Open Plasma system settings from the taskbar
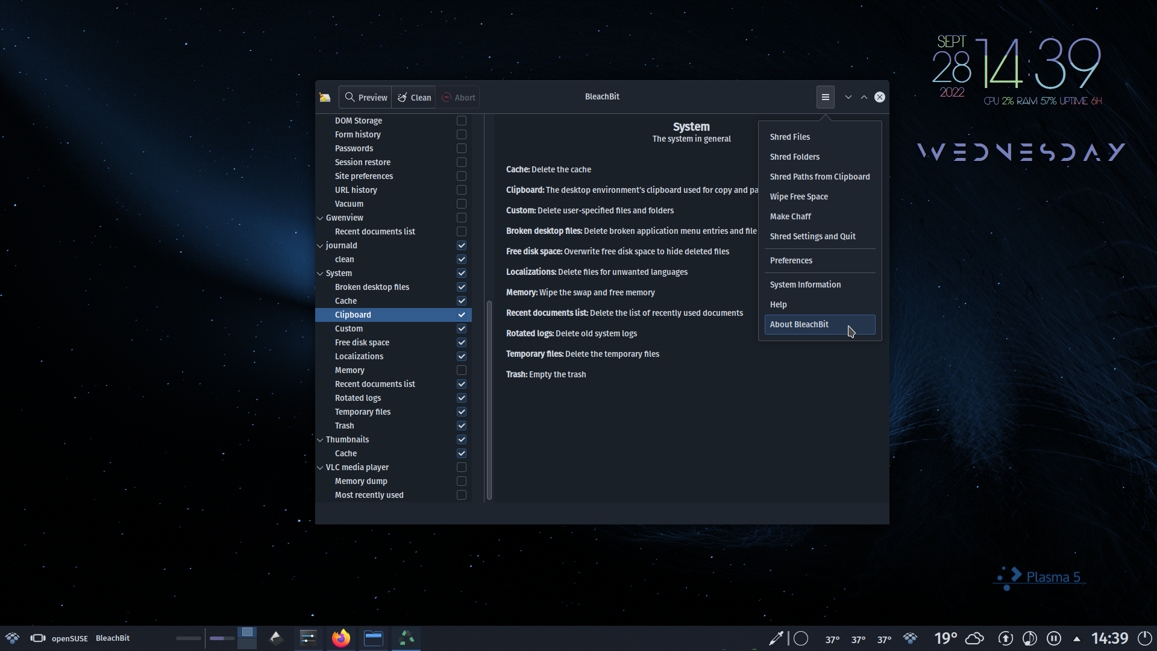Image resolution: width=1157 pixels, height=651 pixels. 309,638
